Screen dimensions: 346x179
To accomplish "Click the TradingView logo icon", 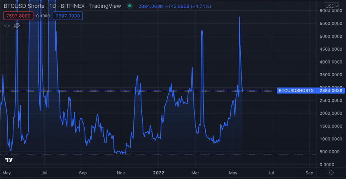I will coord(9,160).
